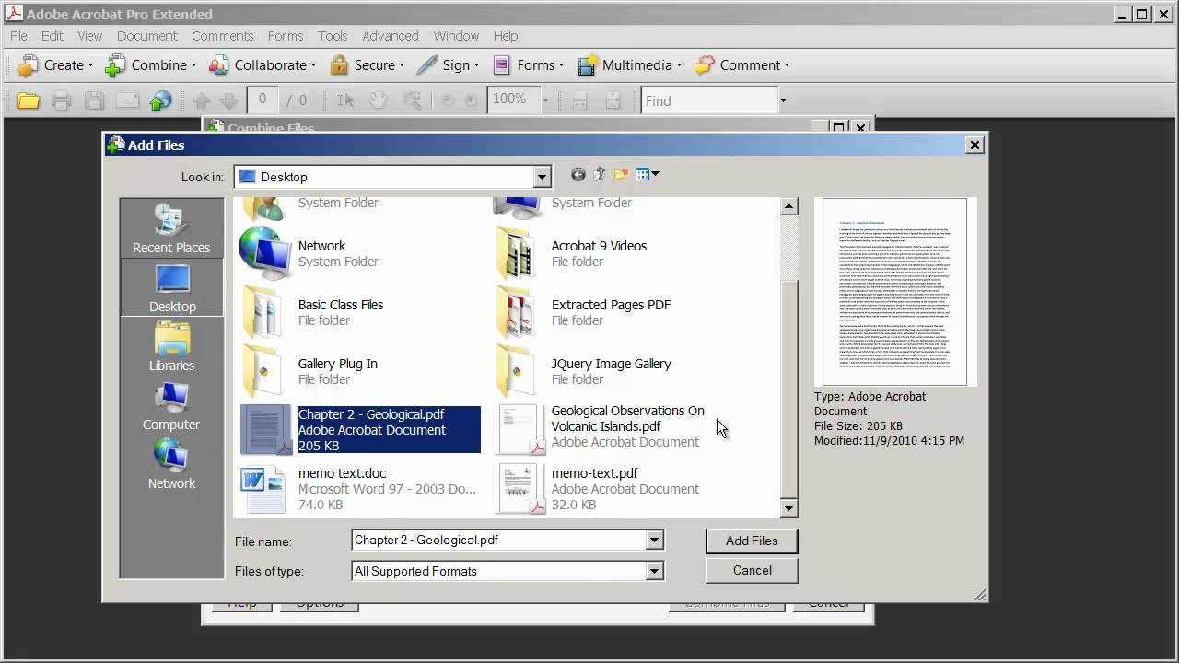
Task: Click the Previous Page up arrow
Action: click(x=202, y=100)
